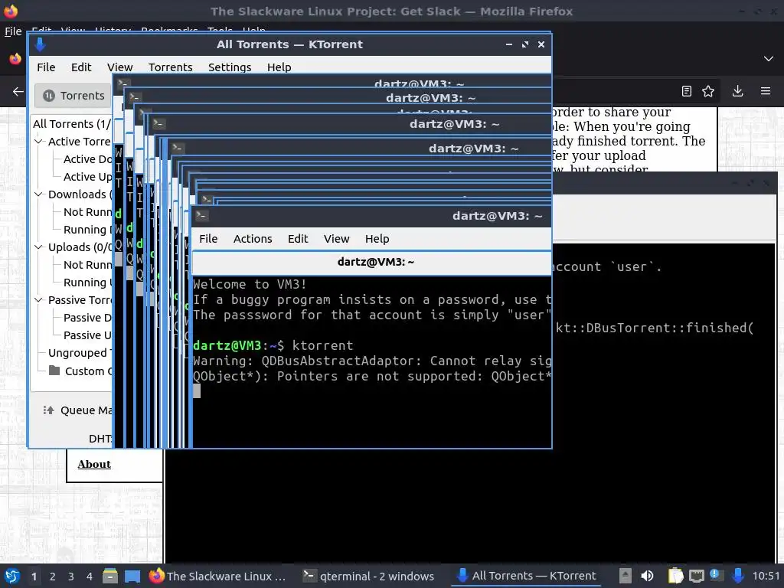Click Firefox back arrow button
The width and height of the screenshot is (784, 588).
click(x=18, y=92)
